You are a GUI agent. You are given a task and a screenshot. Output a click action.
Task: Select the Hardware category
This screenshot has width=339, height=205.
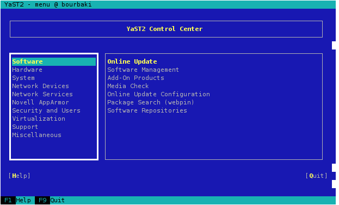[27, 70]
